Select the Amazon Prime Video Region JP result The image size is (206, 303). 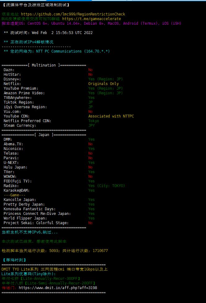(106, 93)
